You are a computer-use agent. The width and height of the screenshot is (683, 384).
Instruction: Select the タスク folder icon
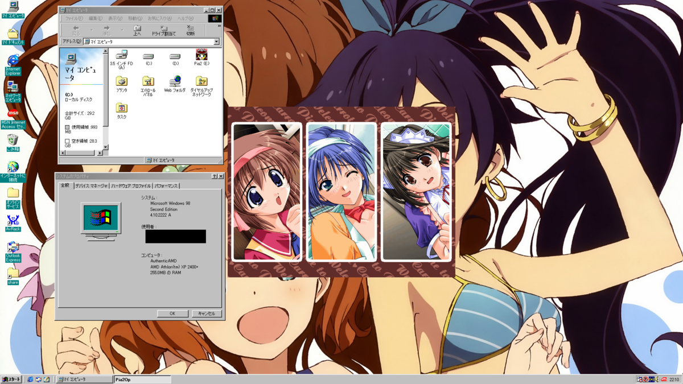(121, 111)
